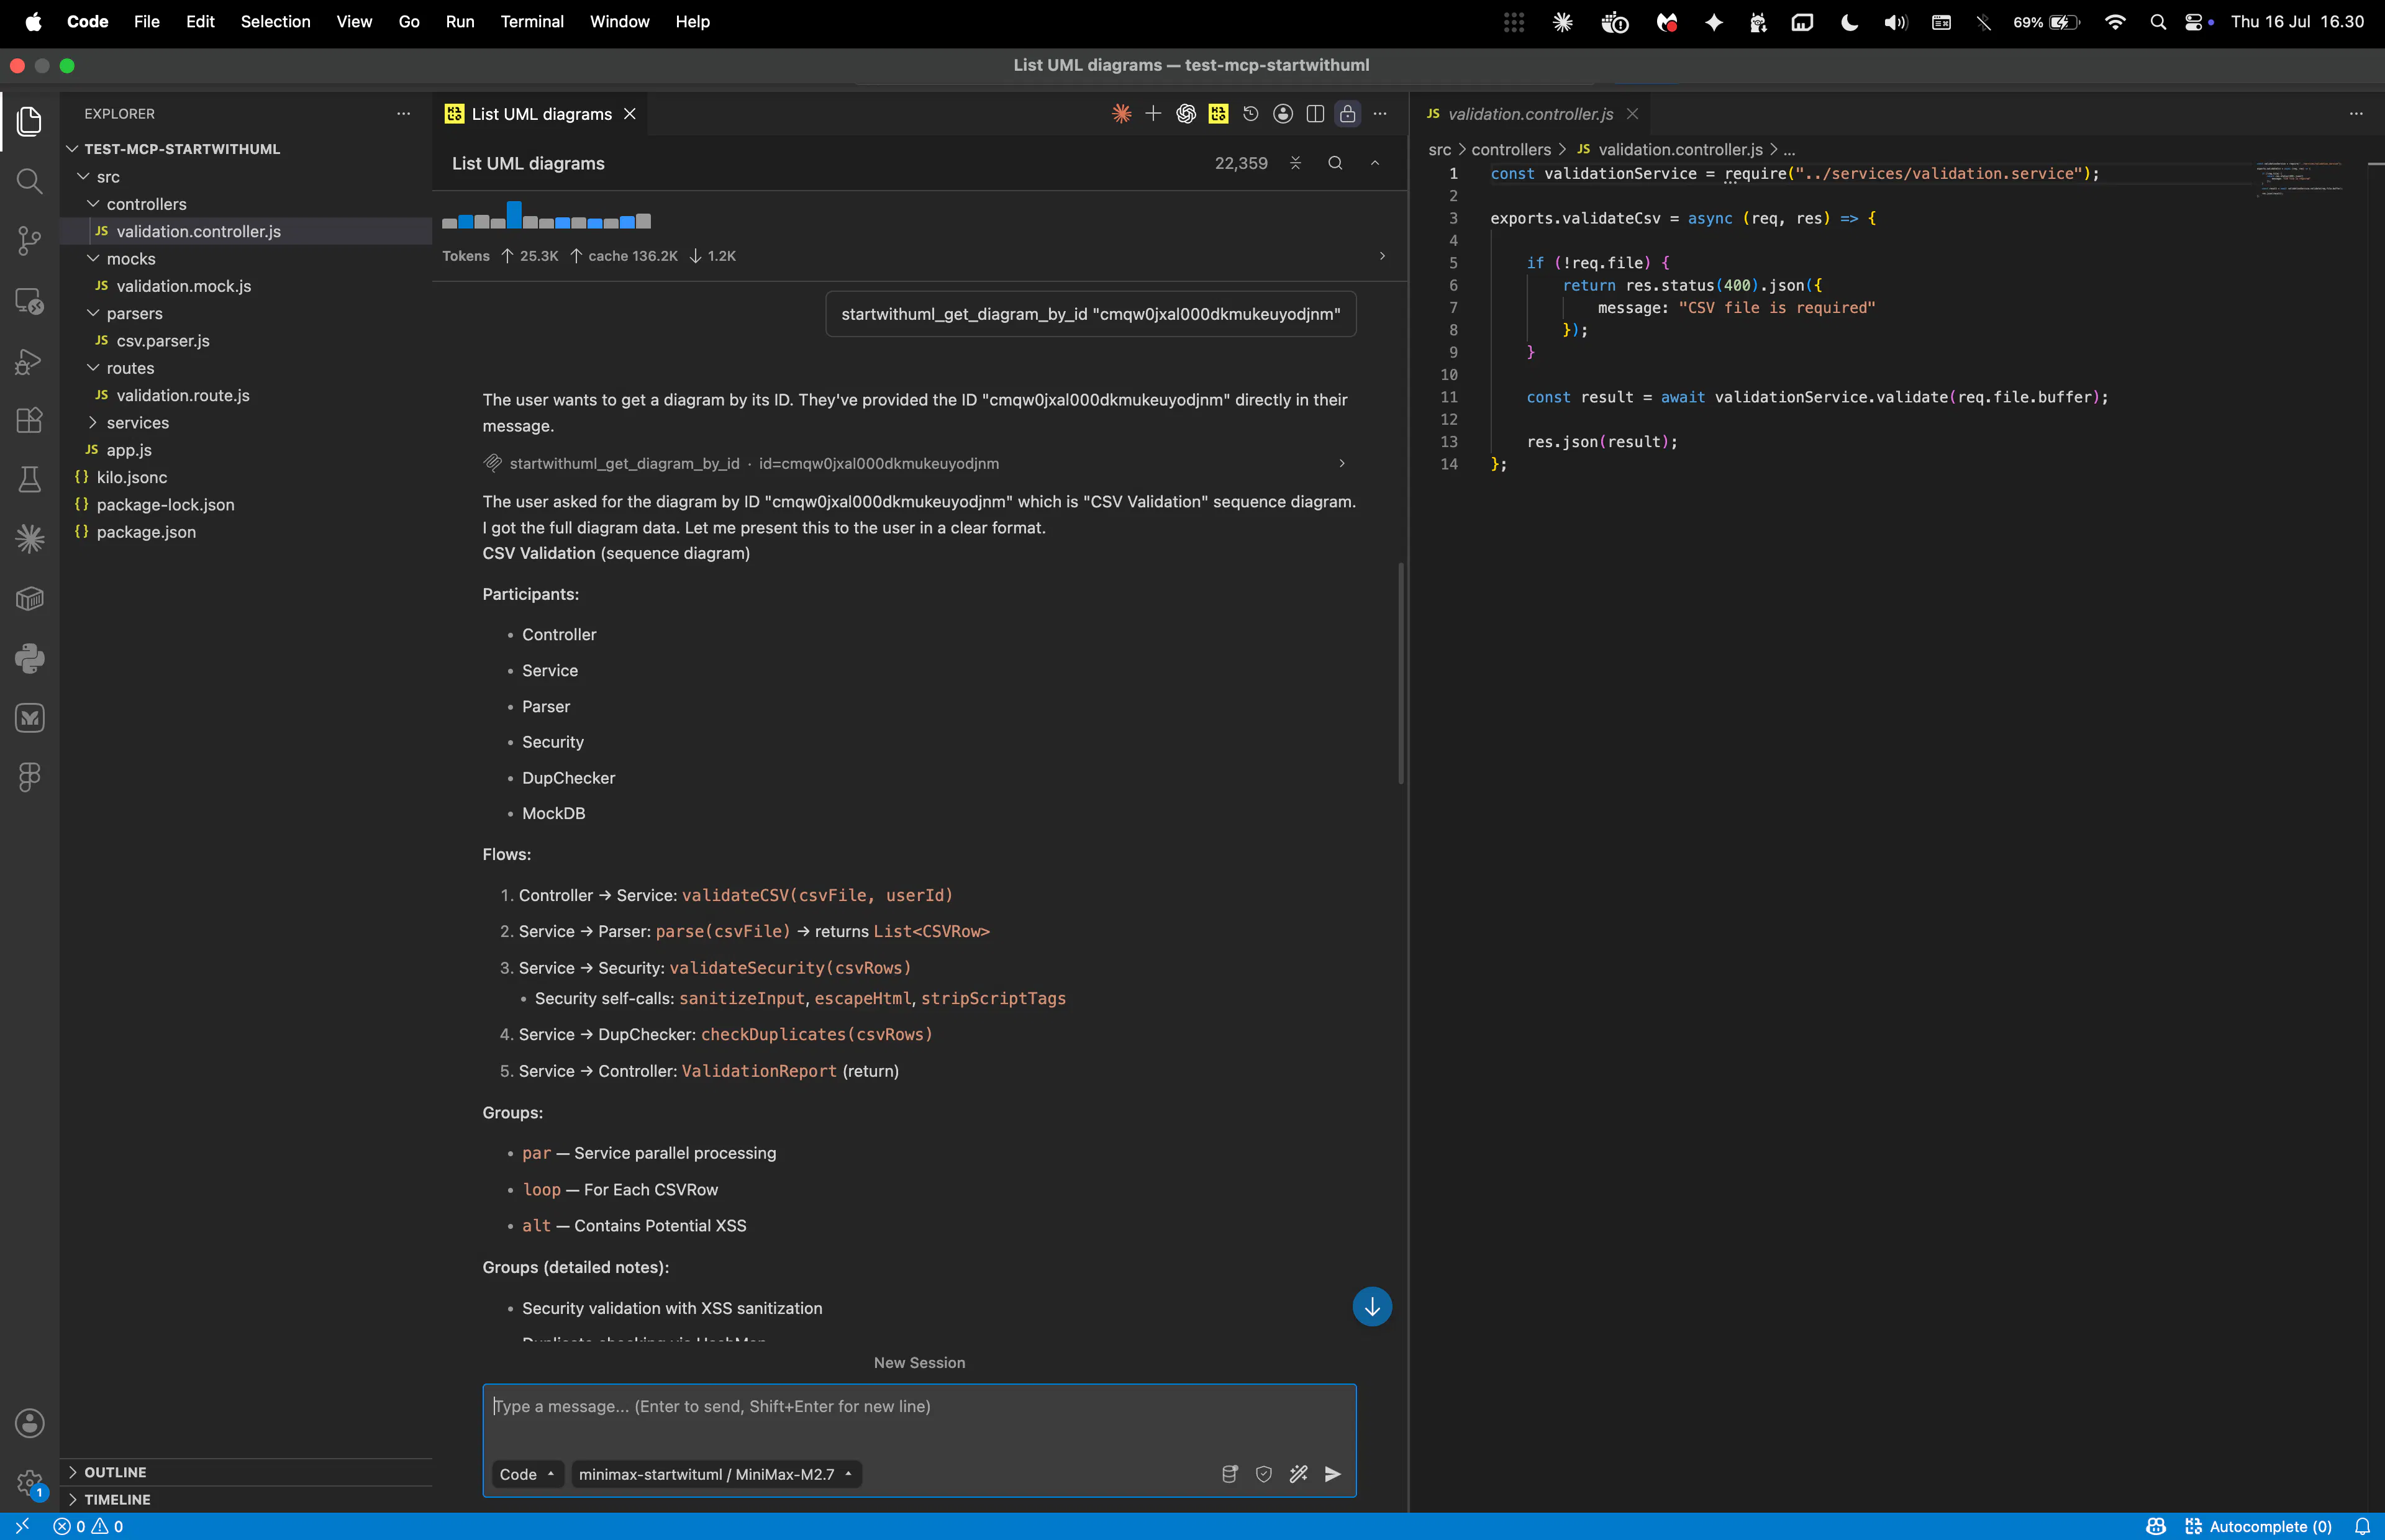
Task: Click the orange Claude icon in editor toolbar
Action: point(1121,114)
